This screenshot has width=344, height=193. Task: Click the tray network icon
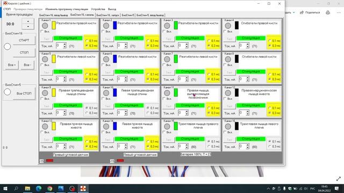tap(300, 188)
